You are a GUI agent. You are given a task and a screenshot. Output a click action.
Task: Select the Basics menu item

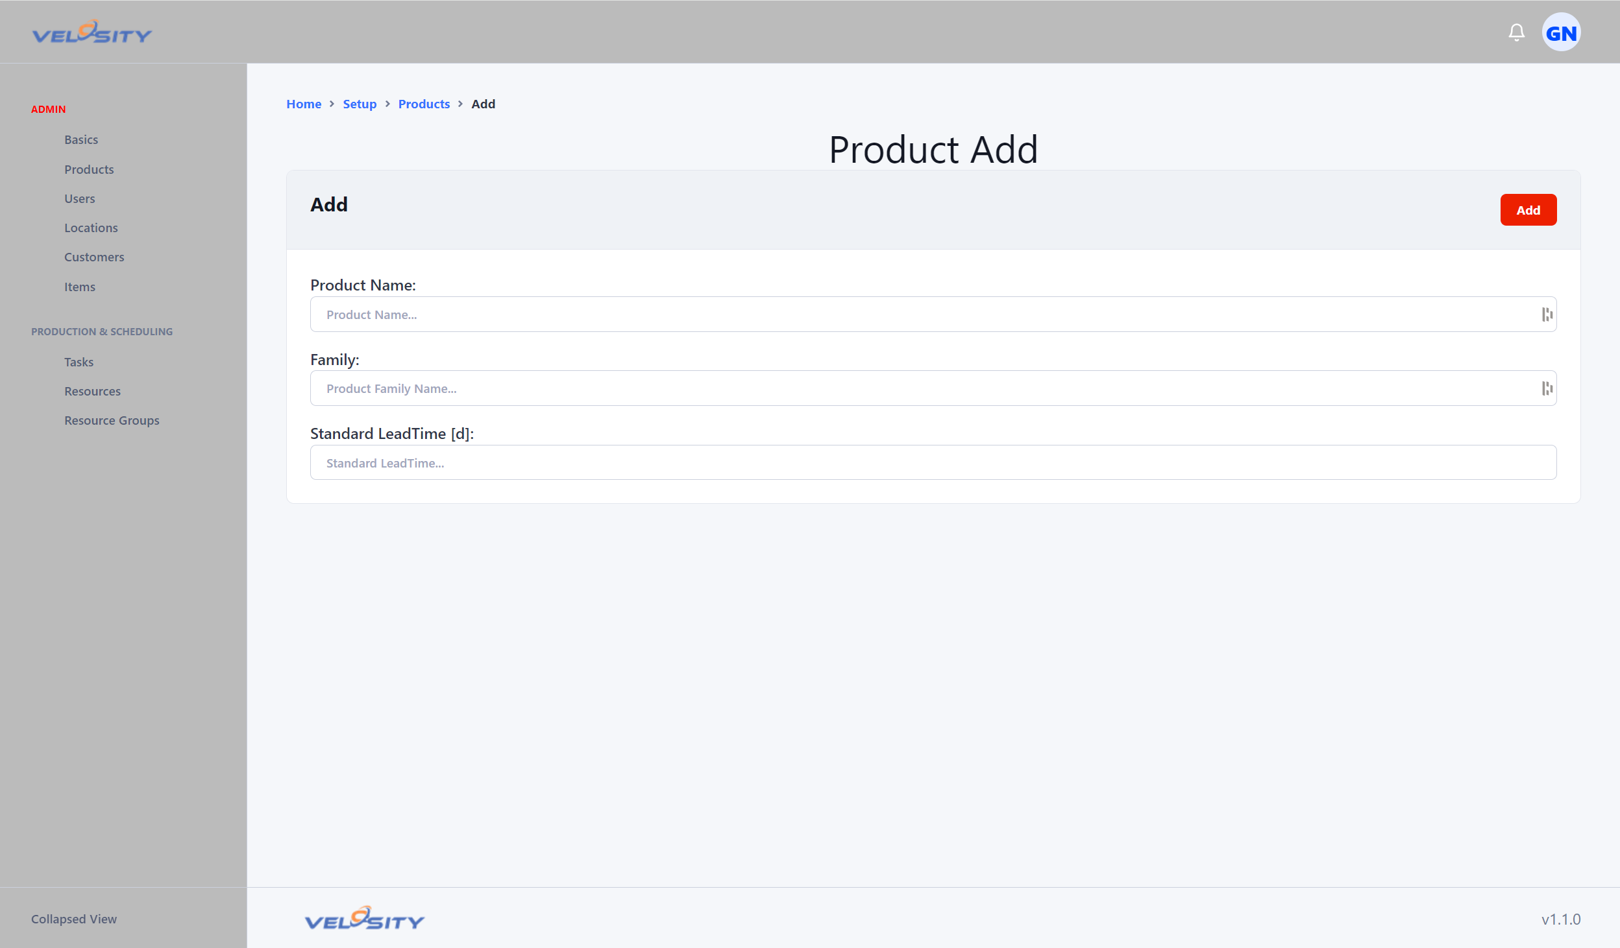80,139
